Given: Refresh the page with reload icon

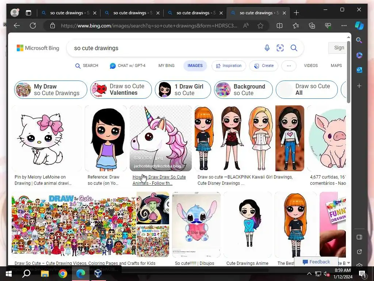Looking at the screenshot, I should [x=33, y=26].
